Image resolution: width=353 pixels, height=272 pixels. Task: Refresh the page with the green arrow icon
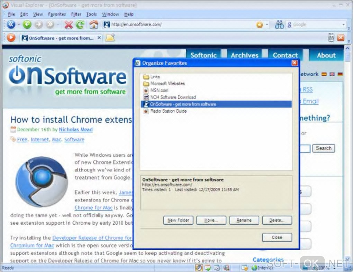[80, 25]
